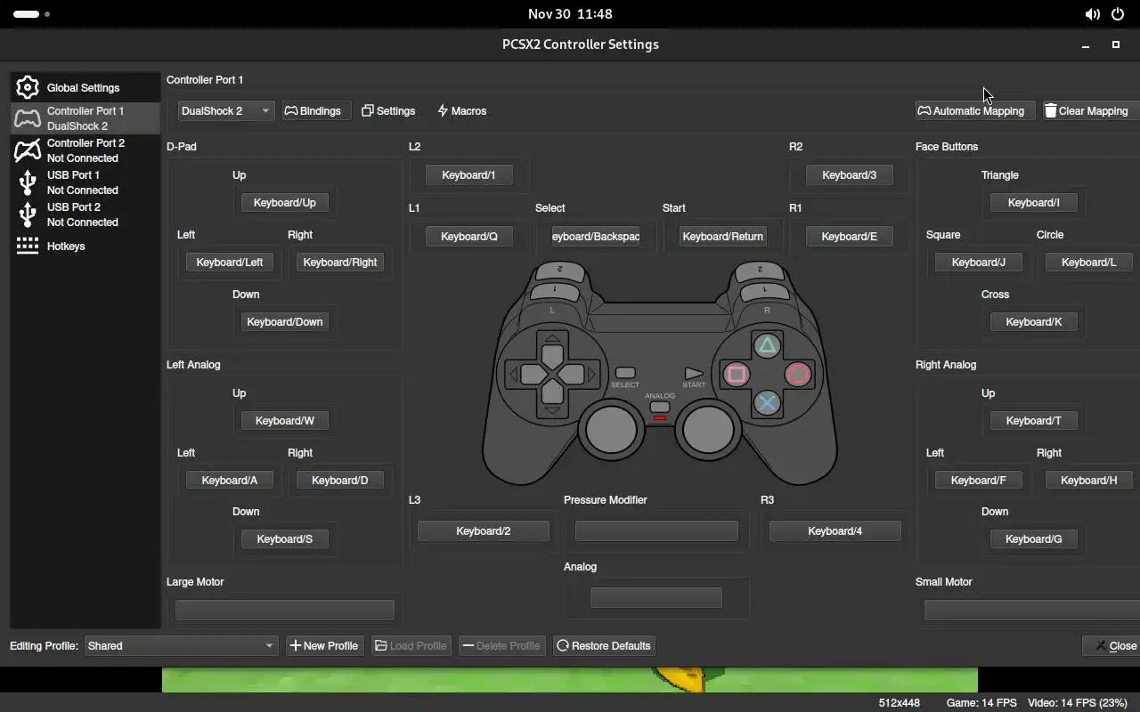Create a New Profile
This screenshot has height=712, width=1140.
324,646
